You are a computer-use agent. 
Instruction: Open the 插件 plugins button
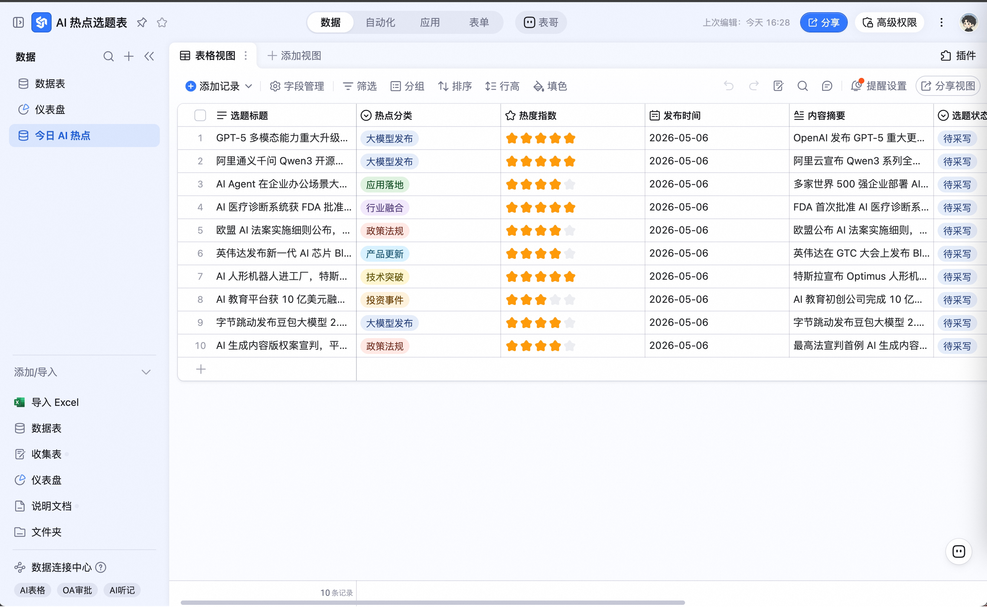coord(958,56)
